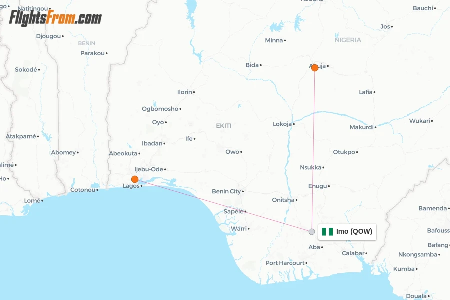
Task: Click the EKITI region label
Action: pyautogui.click(x=224, y=126)
